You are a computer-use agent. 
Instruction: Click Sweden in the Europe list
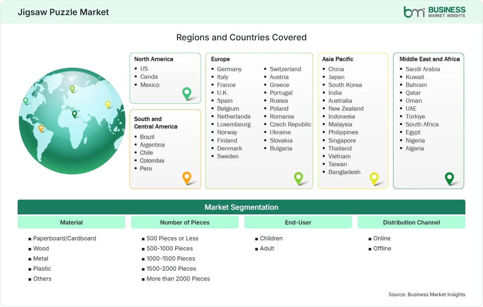click(x=228, y=156)
